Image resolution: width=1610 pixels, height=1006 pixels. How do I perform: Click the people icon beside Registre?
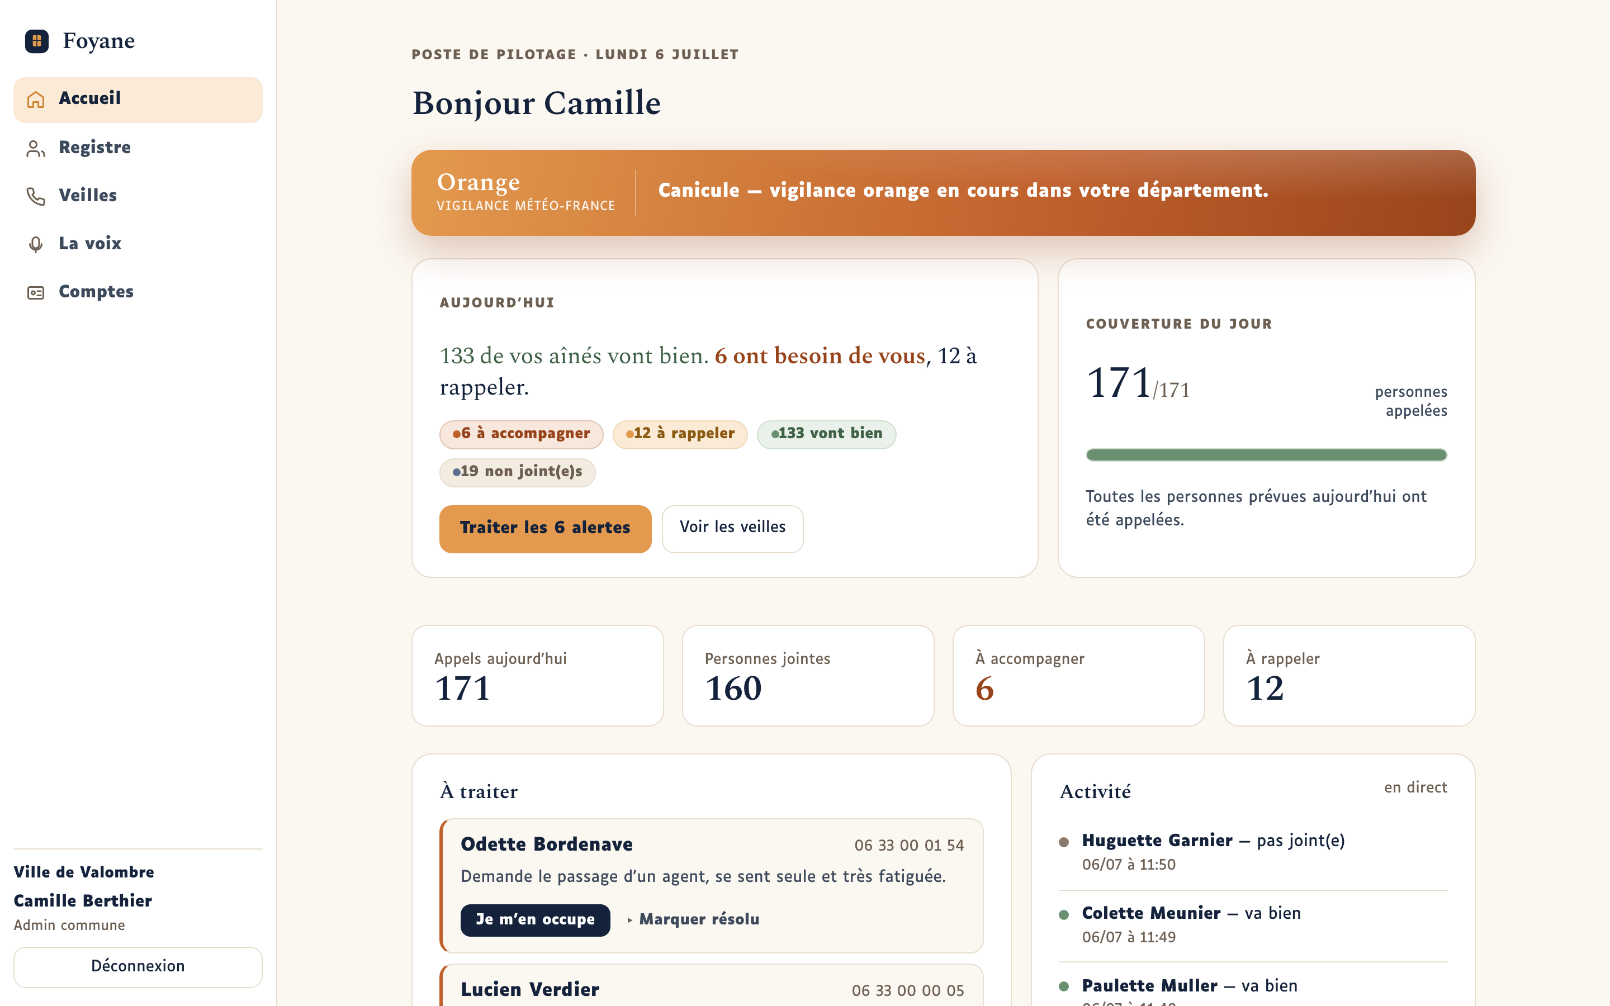coord(36,148)
